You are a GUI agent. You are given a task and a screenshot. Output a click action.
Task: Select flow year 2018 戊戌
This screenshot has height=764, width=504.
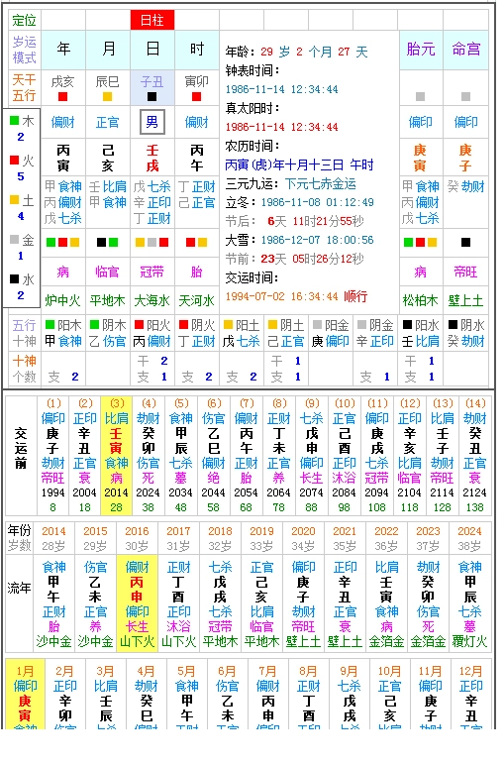[x=220, y=603]
